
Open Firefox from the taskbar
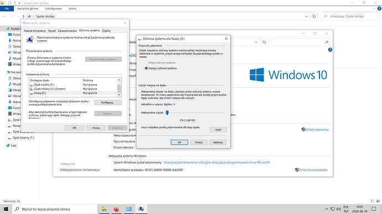point(116,209)
